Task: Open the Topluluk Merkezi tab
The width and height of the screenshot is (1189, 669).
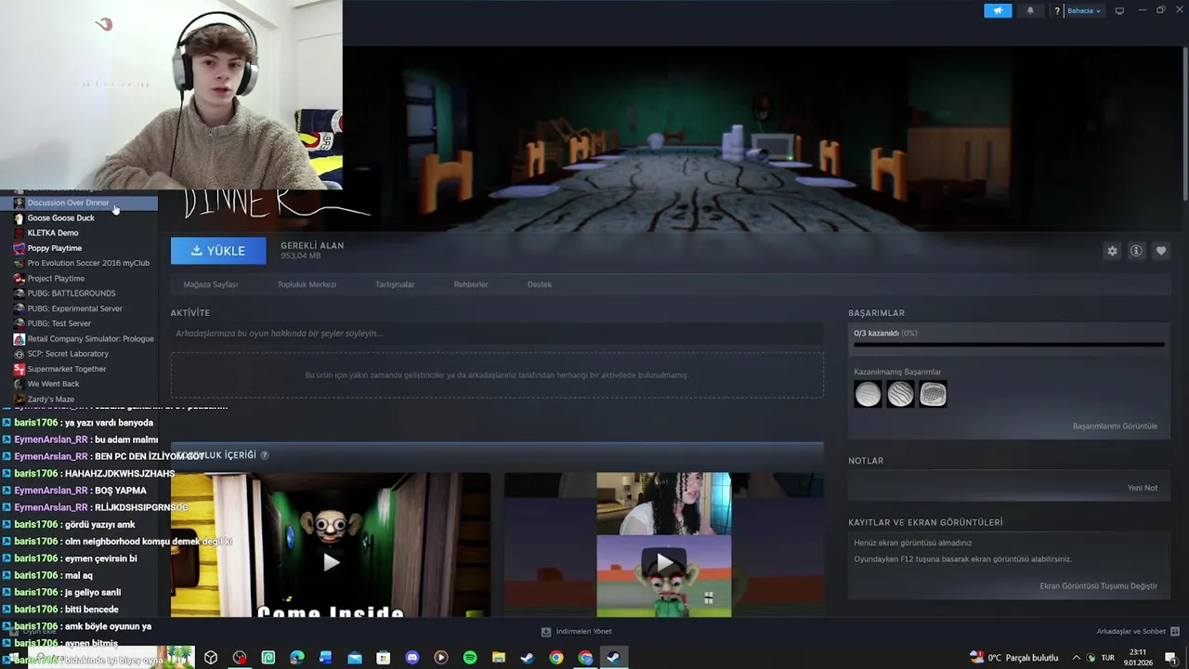Action: tap(307, 284)
